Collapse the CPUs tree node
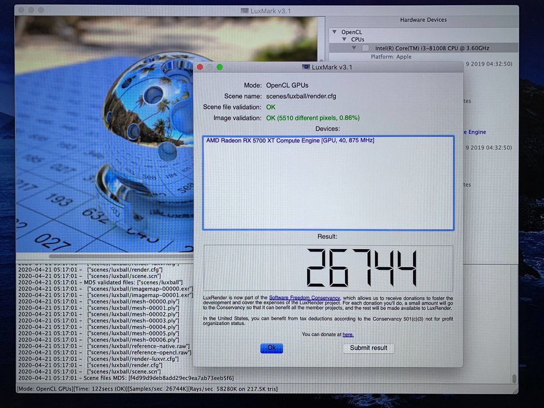Viewport: 544px width, 408px height. [344, 39]
